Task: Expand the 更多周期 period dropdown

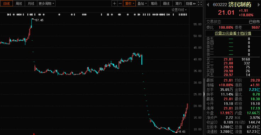Action: 46,4
